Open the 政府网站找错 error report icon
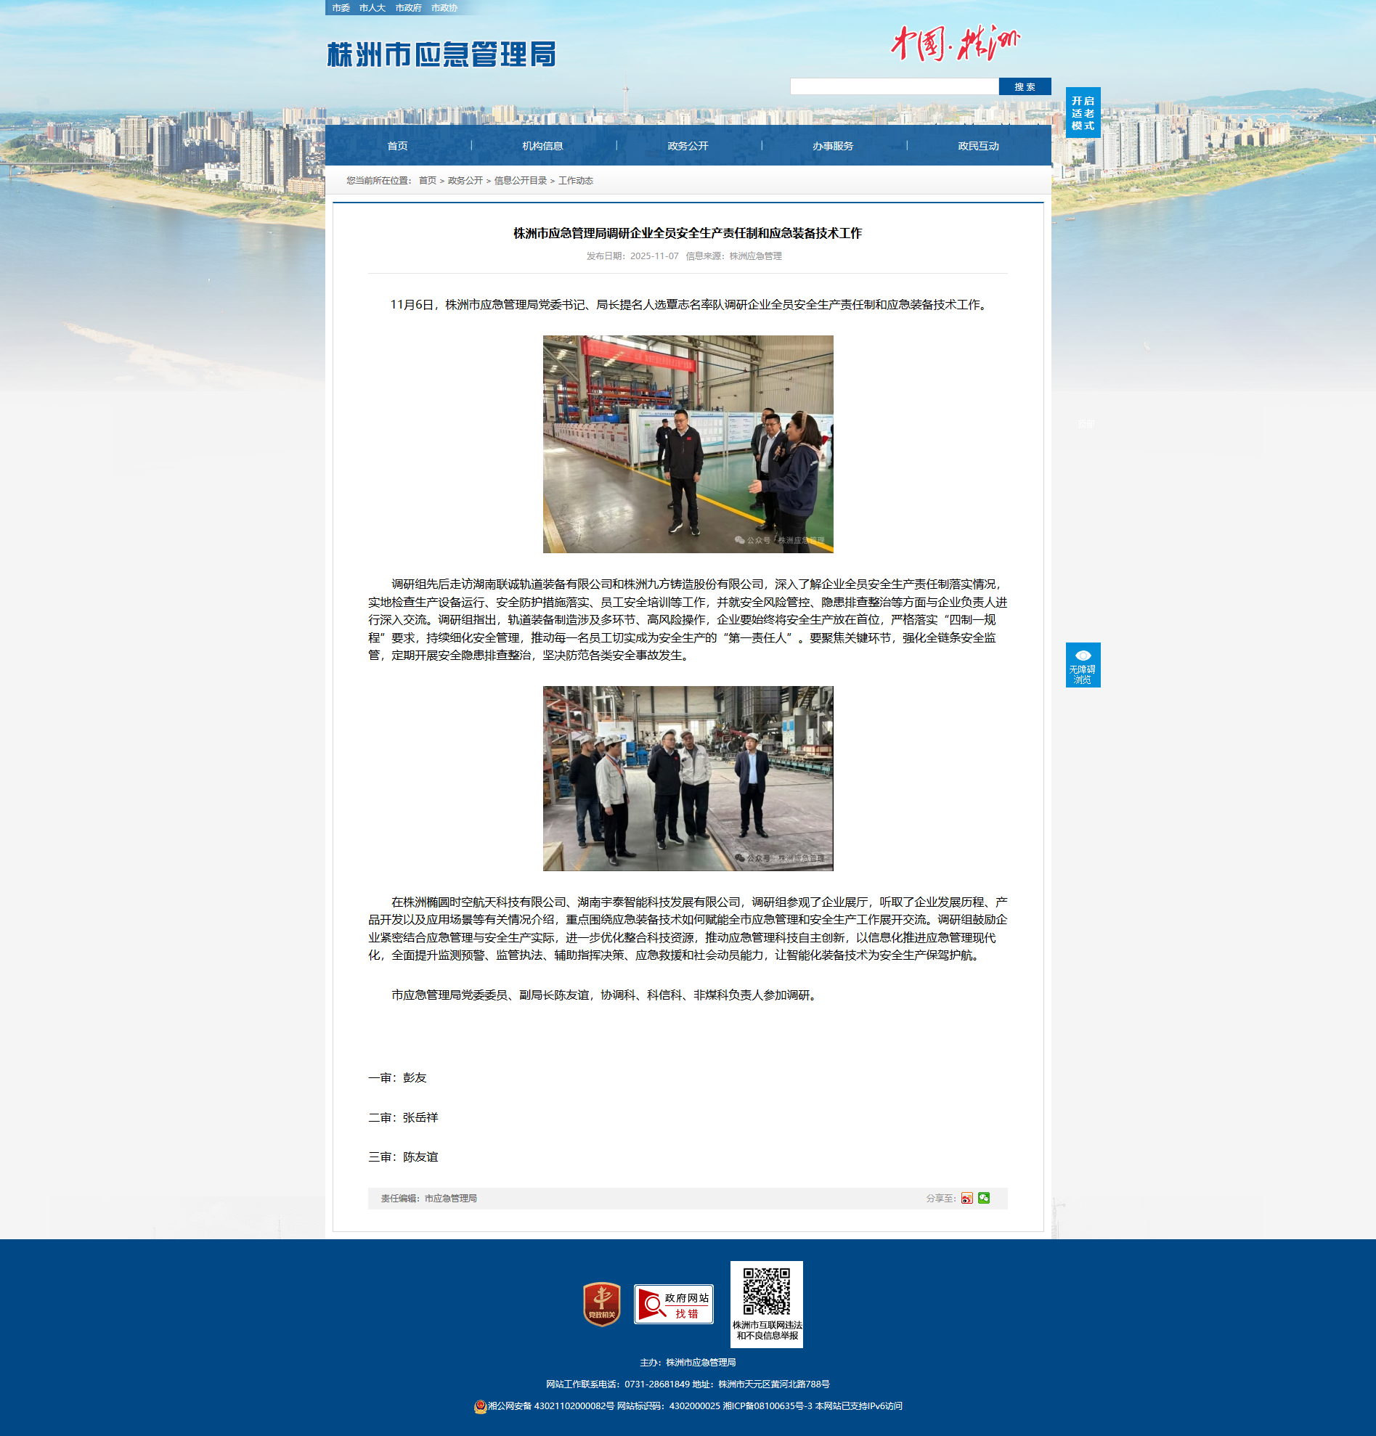The image size is (1376, 1436). (x=673, y=1304)
